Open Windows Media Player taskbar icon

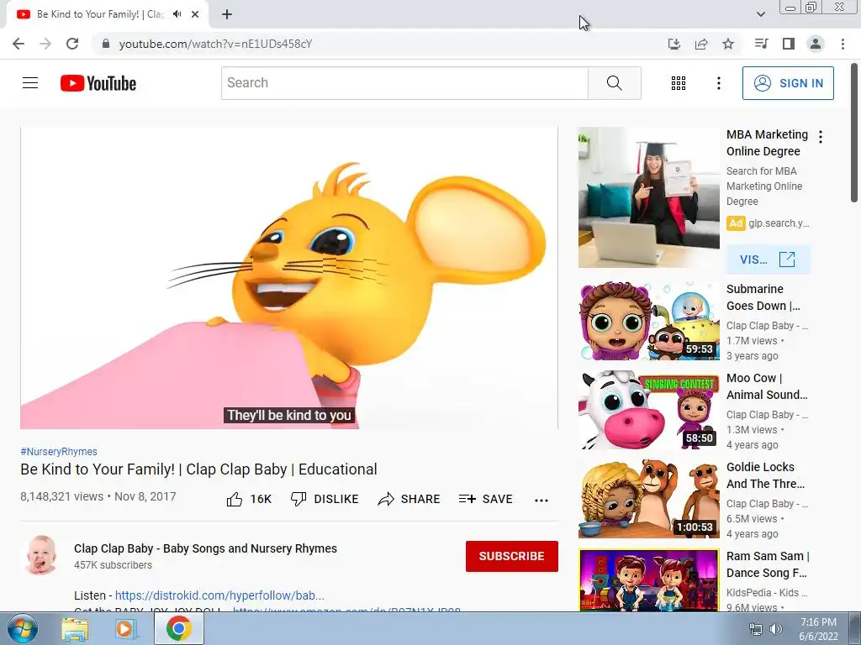(x=125, y=629)
